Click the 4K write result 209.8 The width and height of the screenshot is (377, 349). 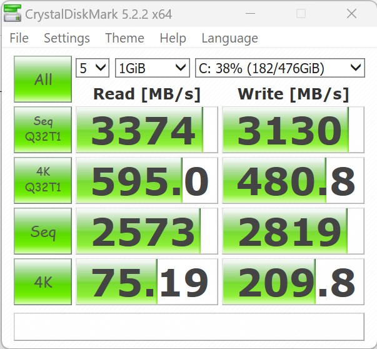point(293,281)
